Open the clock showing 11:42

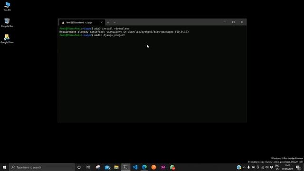click(287, 167)
